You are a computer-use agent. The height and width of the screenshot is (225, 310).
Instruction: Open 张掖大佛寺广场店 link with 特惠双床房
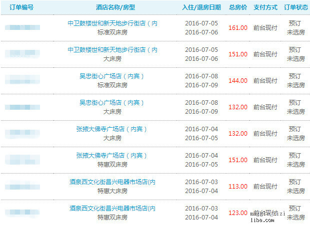click(x=112, y=156)
